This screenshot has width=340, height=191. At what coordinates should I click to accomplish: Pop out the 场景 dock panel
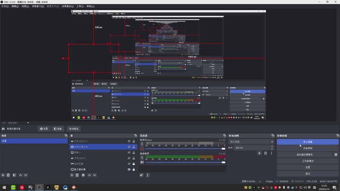66,135
